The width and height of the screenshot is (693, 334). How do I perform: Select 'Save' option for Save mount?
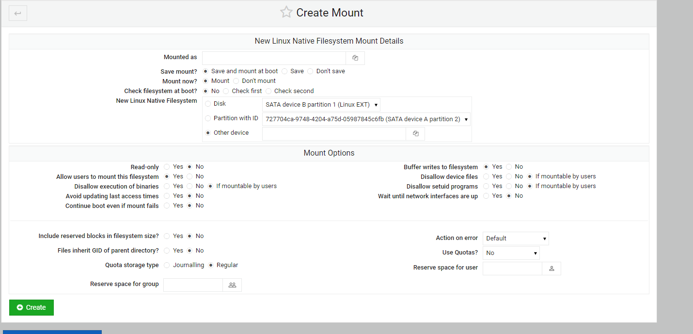[285, 71]
